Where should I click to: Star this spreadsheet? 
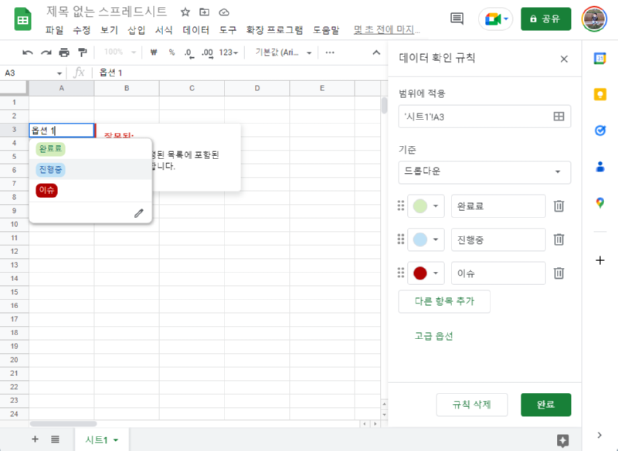click(x=185, y=12)
